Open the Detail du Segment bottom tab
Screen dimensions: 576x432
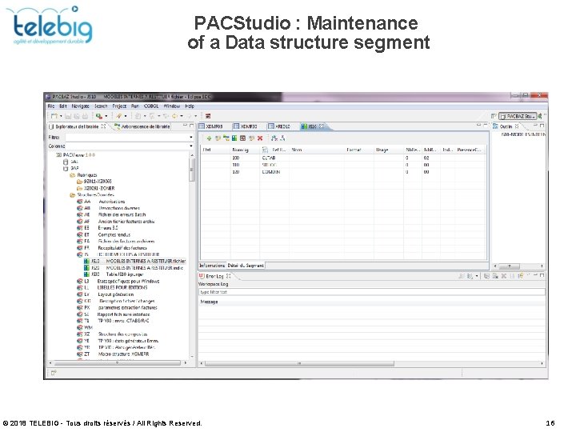pyautogui.click(x=246, y=266)
